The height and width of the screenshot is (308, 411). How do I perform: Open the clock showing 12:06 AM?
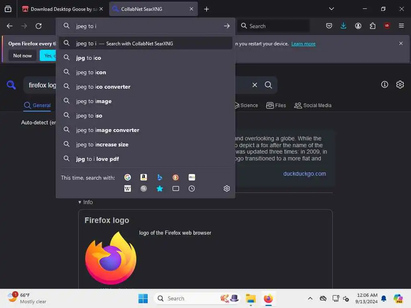(366, 298)
